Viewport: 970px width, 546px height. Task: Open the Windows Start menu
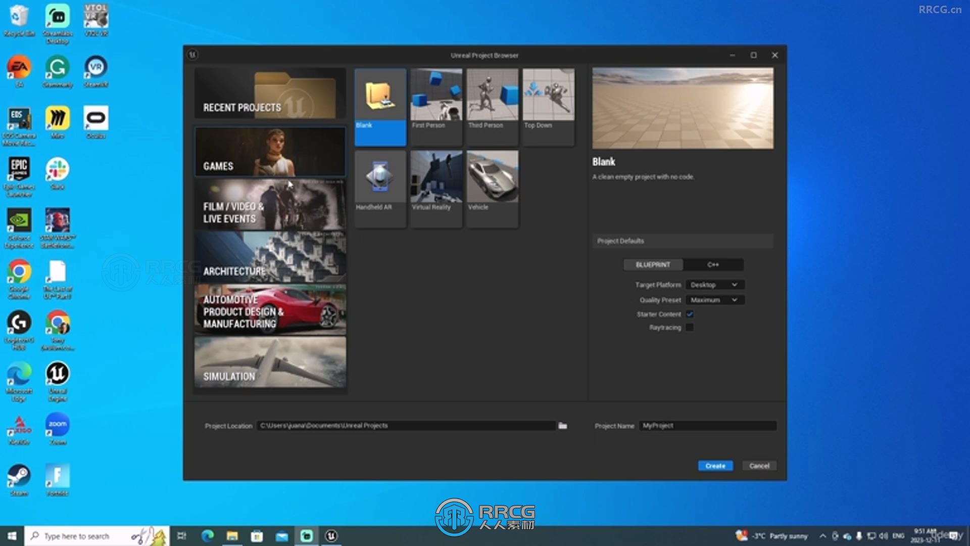click(x=12, y=536)
